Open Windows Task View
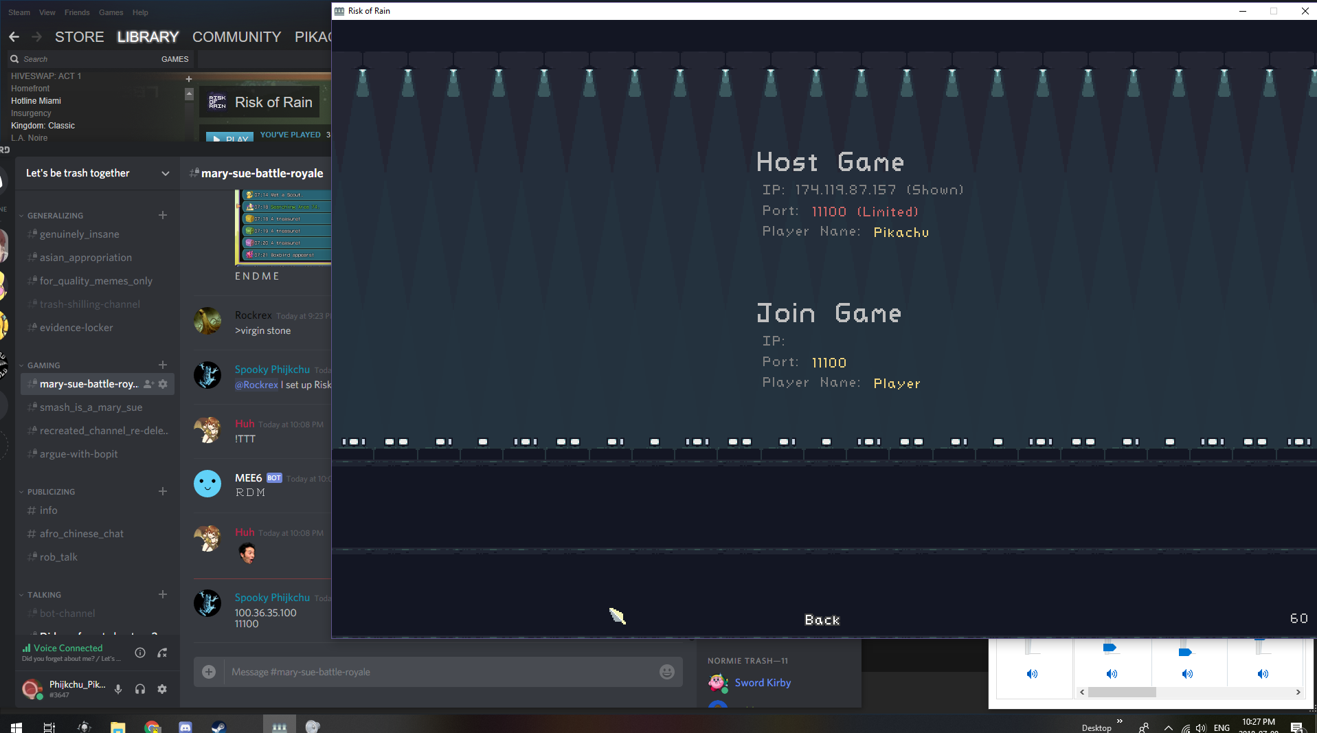 click(x=49, y=727)
